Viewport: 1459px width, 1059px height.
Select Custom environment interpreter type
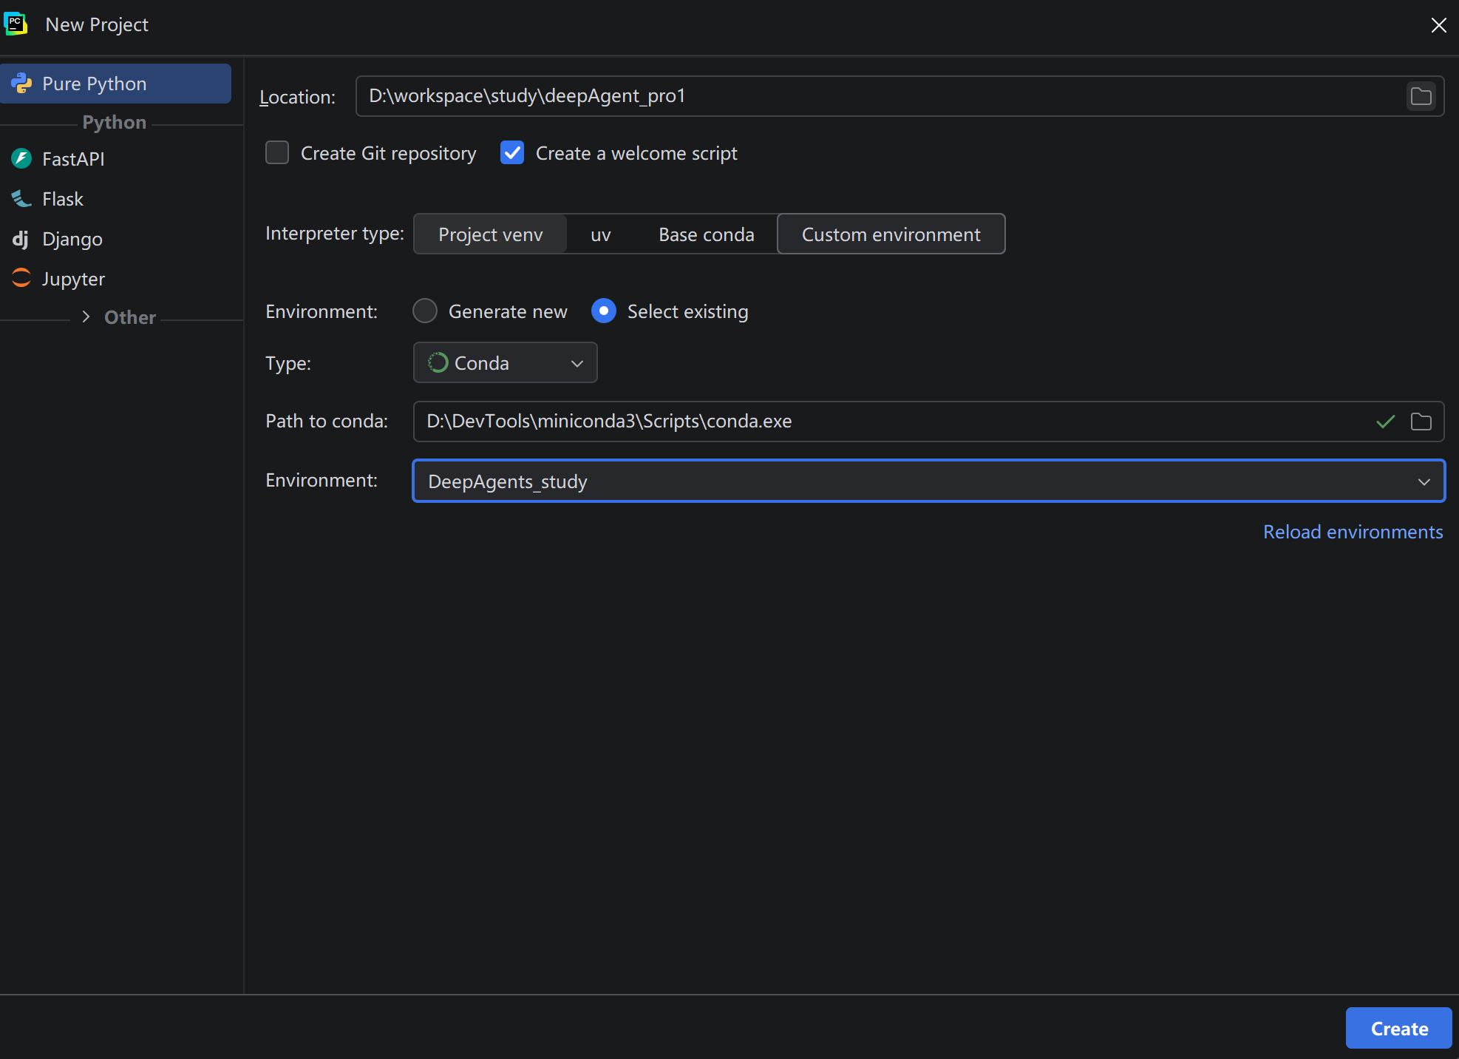tap(891, 234)
